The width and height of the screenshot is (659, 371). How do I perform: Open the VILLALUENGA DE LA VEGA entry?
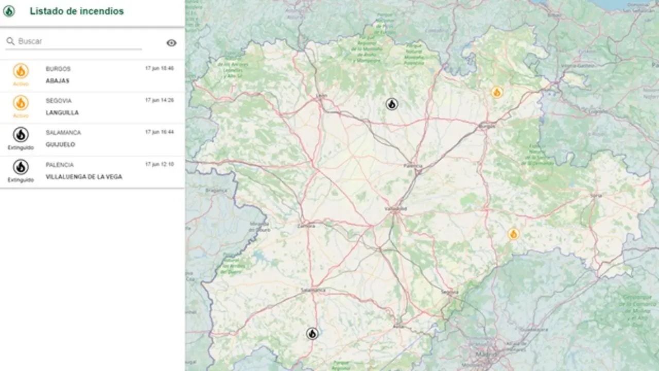84,177
